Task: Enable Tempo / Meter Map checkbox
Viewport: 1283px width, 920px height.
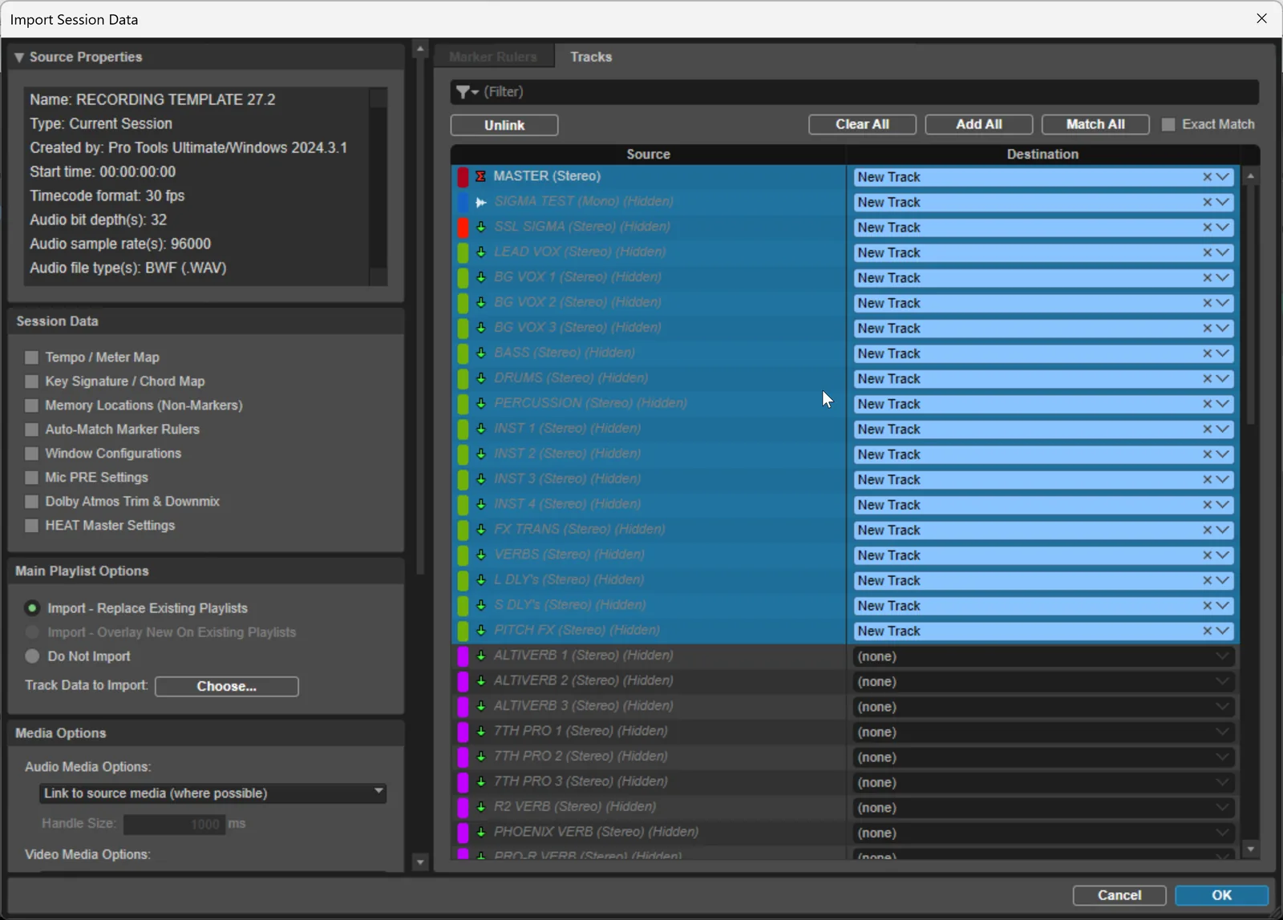Action: pyautogui.click(x=32, y=357)
